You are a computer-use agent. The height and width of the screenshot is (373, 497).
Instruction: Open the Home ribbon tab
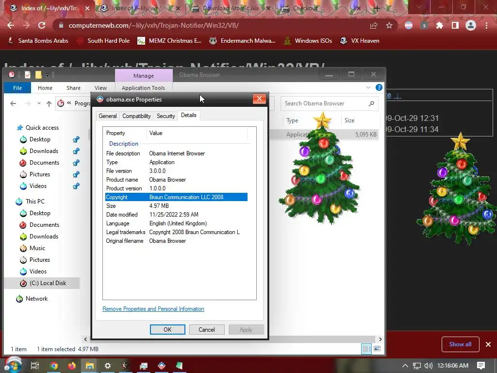[x=45, y=88]
